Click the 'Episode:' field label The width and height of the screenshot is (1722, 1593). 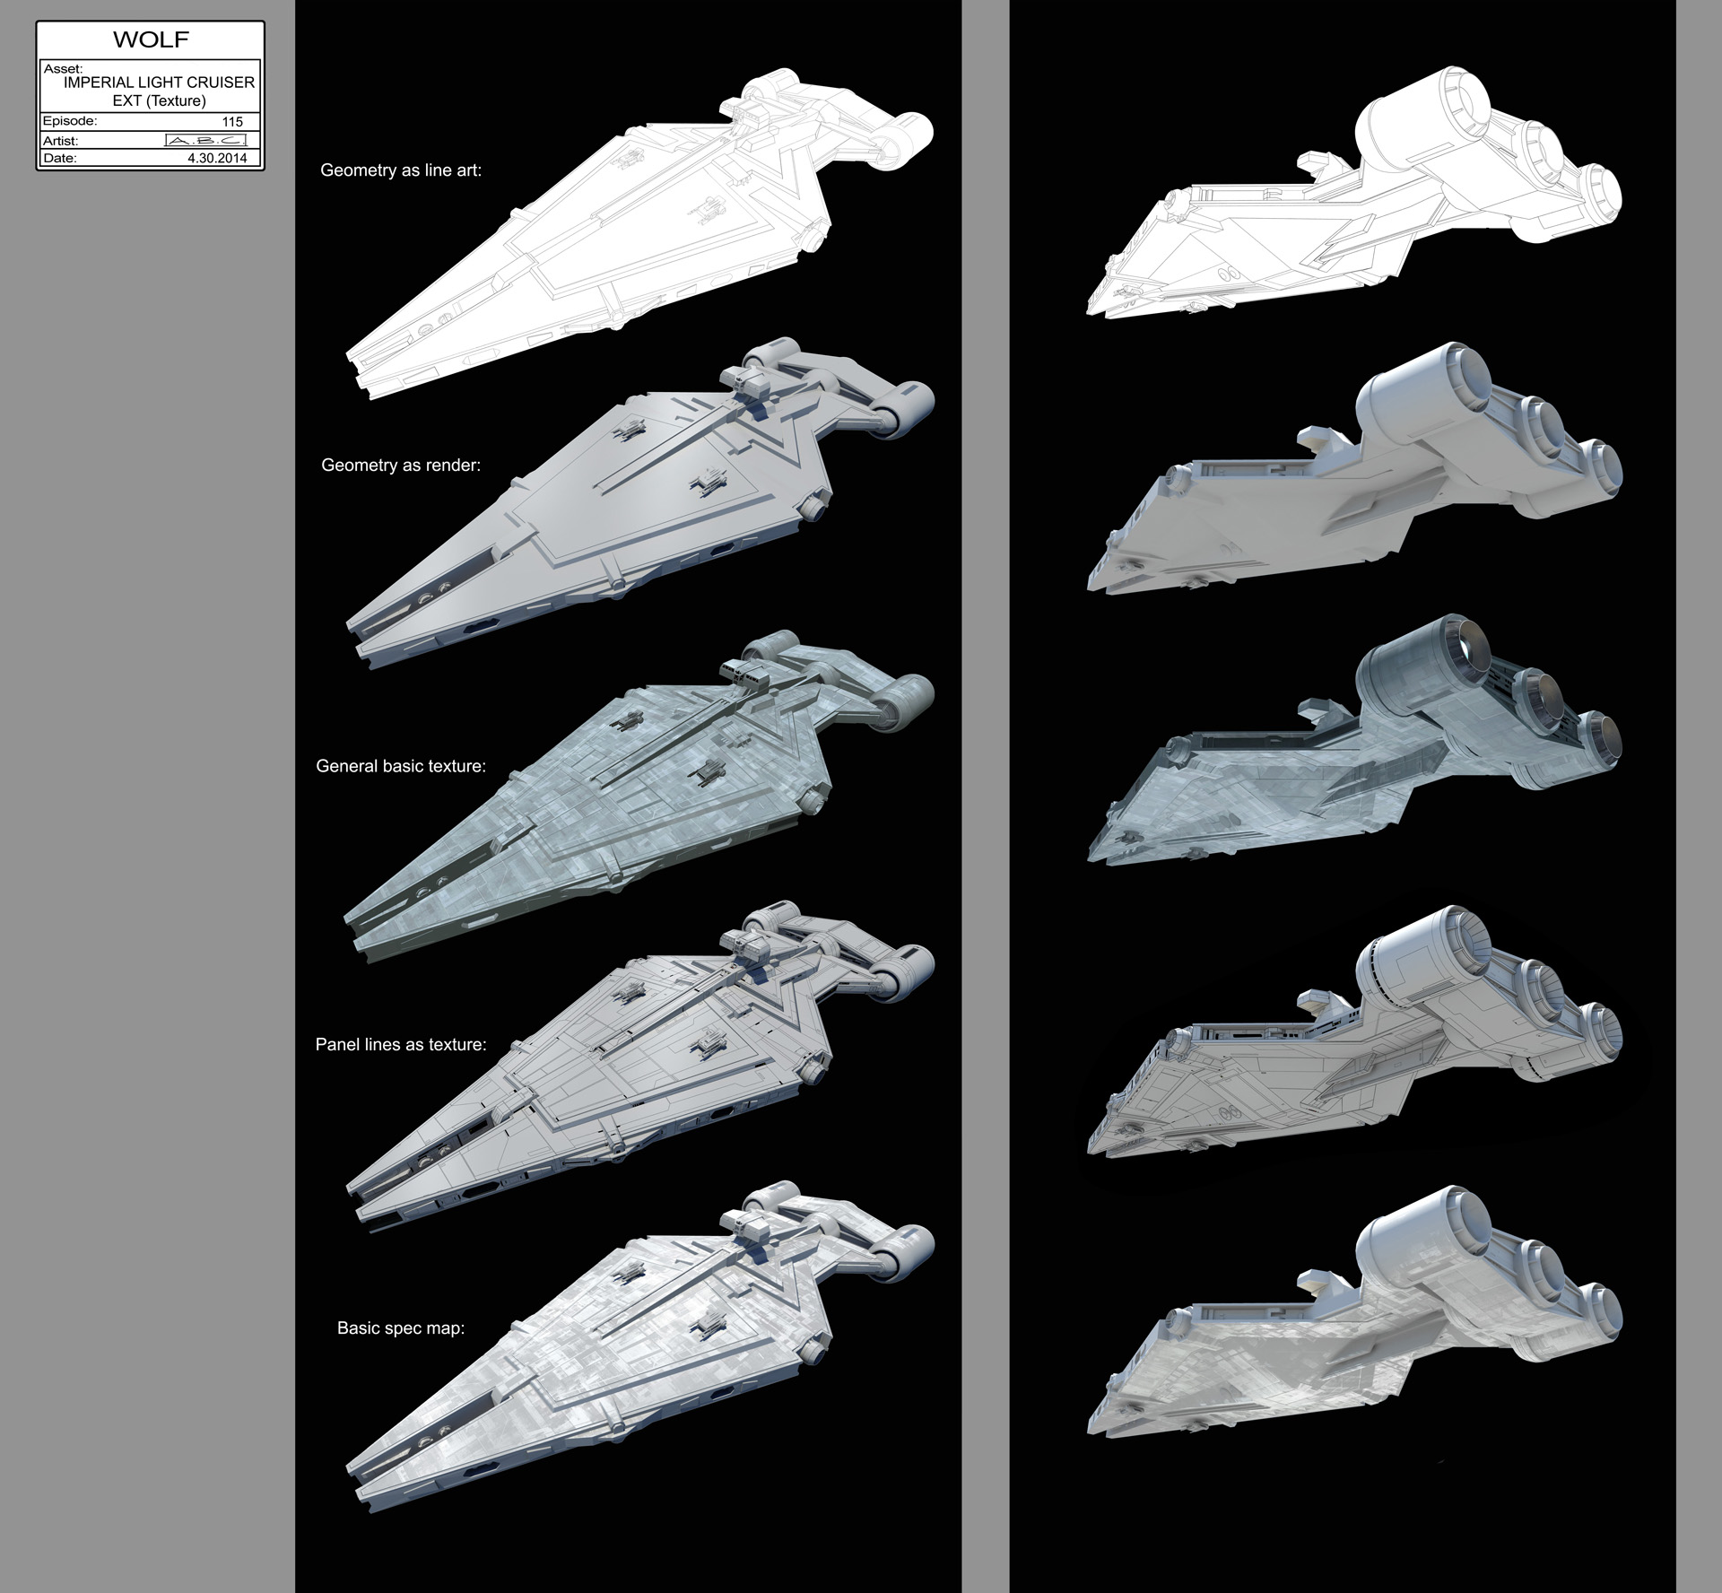(x=70, y=121)
